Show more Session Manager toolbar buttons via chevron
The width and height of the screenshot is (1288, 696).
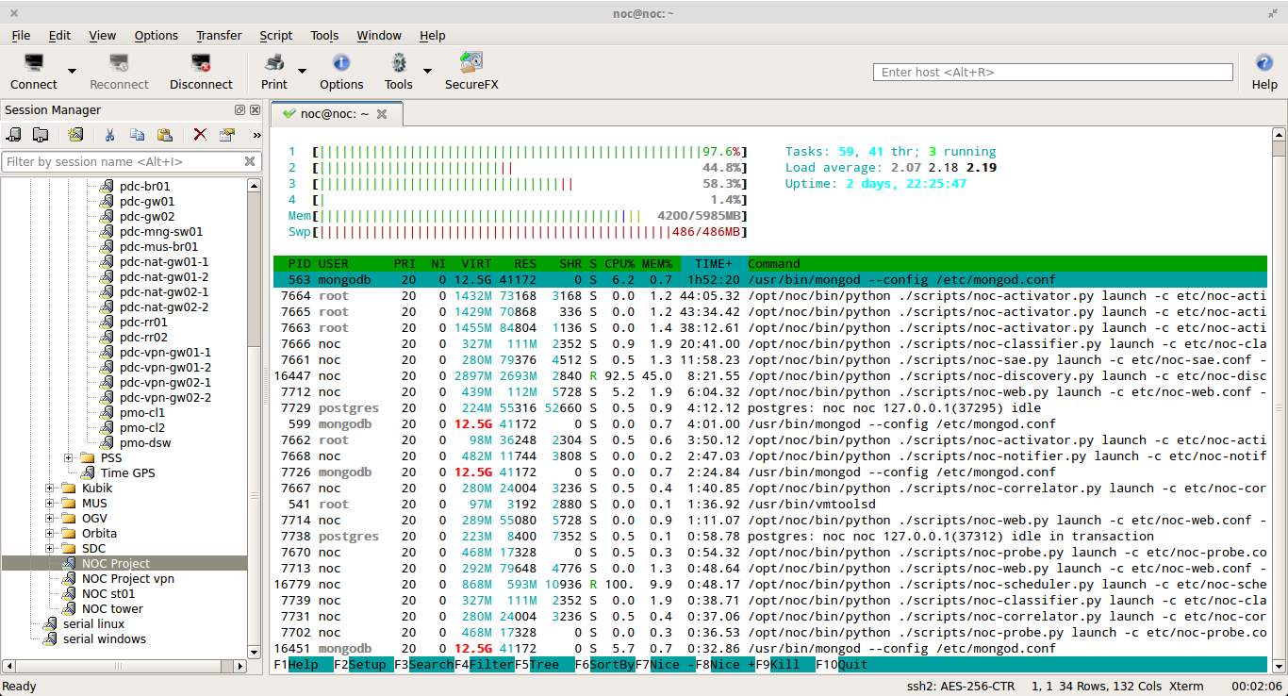(x=256, y=135)
